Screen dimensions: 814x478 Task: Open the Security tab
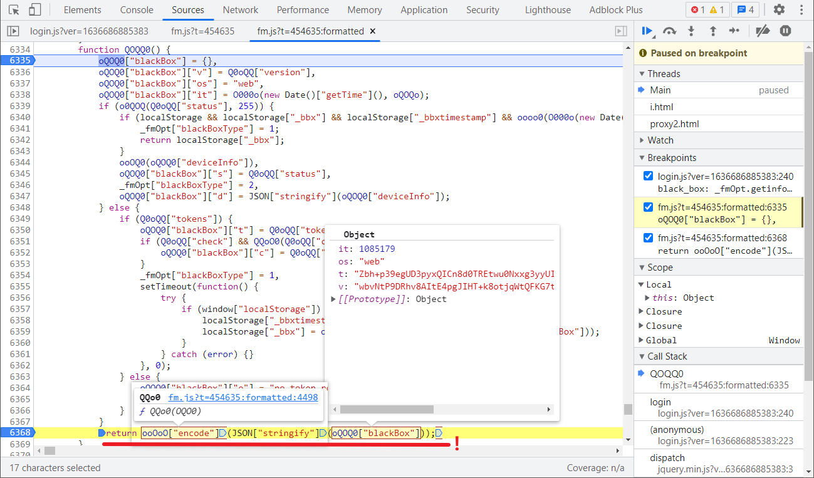point(483,10)
